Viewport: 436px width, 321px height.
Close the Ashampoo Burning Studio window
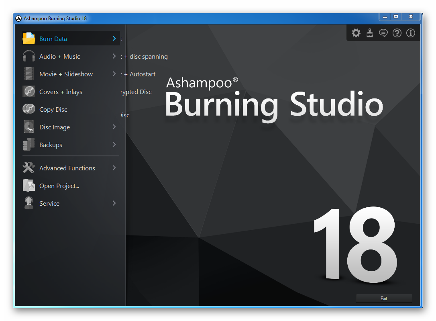click(x=411, y=17)
